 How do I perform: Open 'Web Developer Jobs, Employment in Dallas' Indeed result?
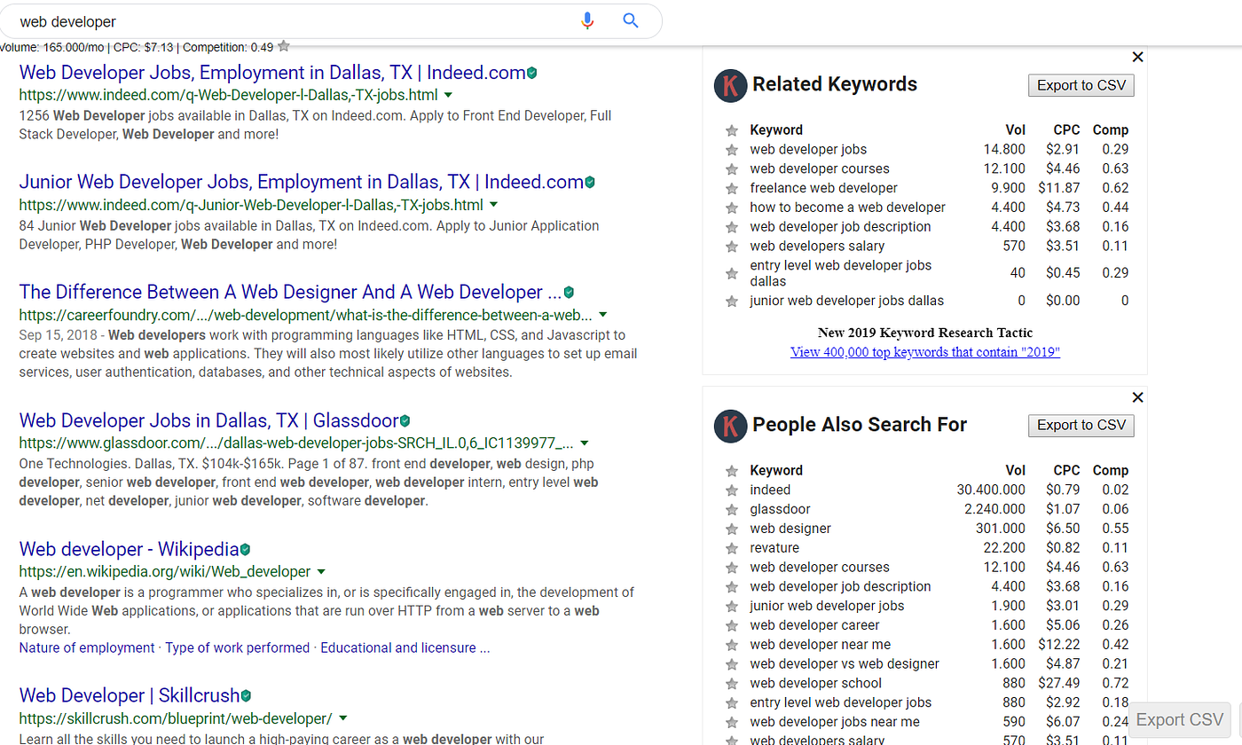click(x=272, y=73)
